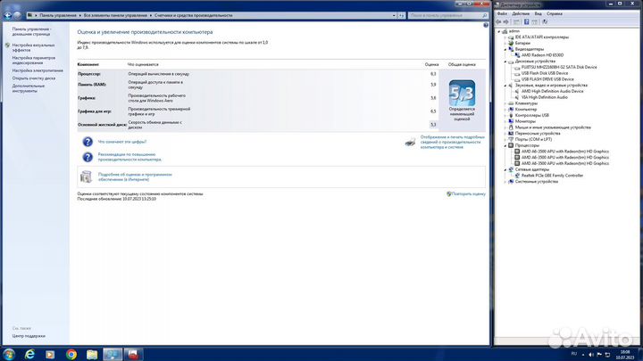The width and height of the screenshot is (643, 361).
Task: Click the show/hide console tree toolbar icon
Action: 516,21
